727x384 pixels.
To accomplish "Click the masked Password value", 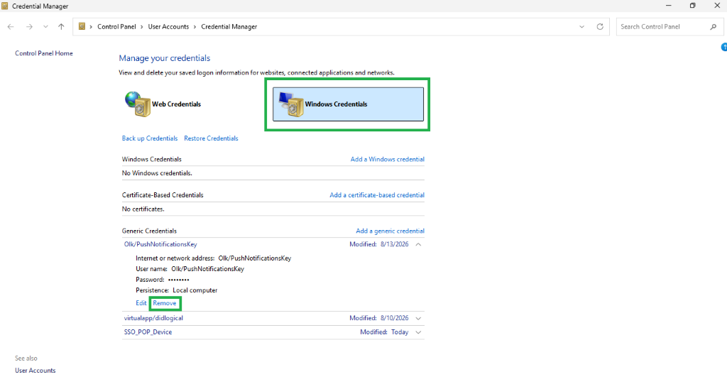I will point(178,280).
